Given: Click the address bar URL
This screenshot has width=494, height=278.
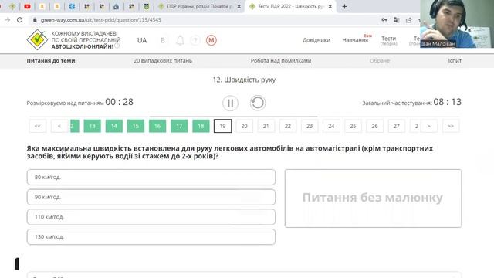Looking at the screenshot, I should 101,20.
